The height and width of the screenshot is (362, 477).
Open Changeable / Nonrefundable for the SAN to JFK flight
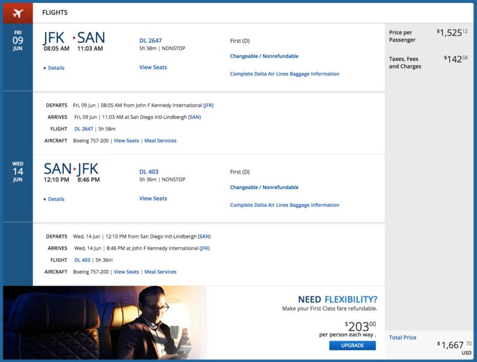click(x=264, y=187)
